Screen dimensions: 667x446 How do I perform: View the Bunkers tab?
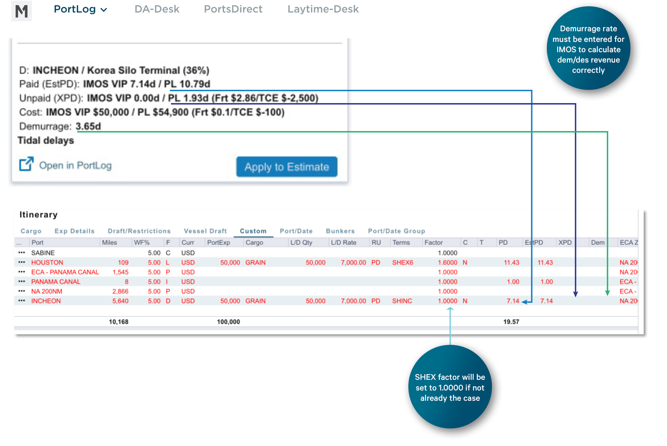tap(340, 231)
